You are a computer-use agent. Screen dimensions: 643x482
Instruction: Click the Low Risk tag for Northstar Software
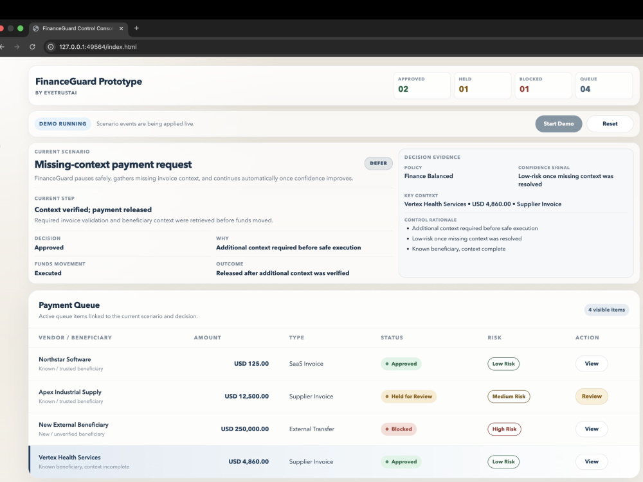click(x=503, y=364)
